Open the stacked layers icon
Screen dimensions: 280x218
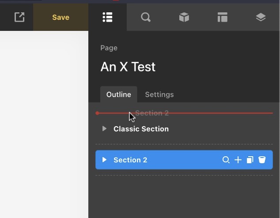(261, 17)
